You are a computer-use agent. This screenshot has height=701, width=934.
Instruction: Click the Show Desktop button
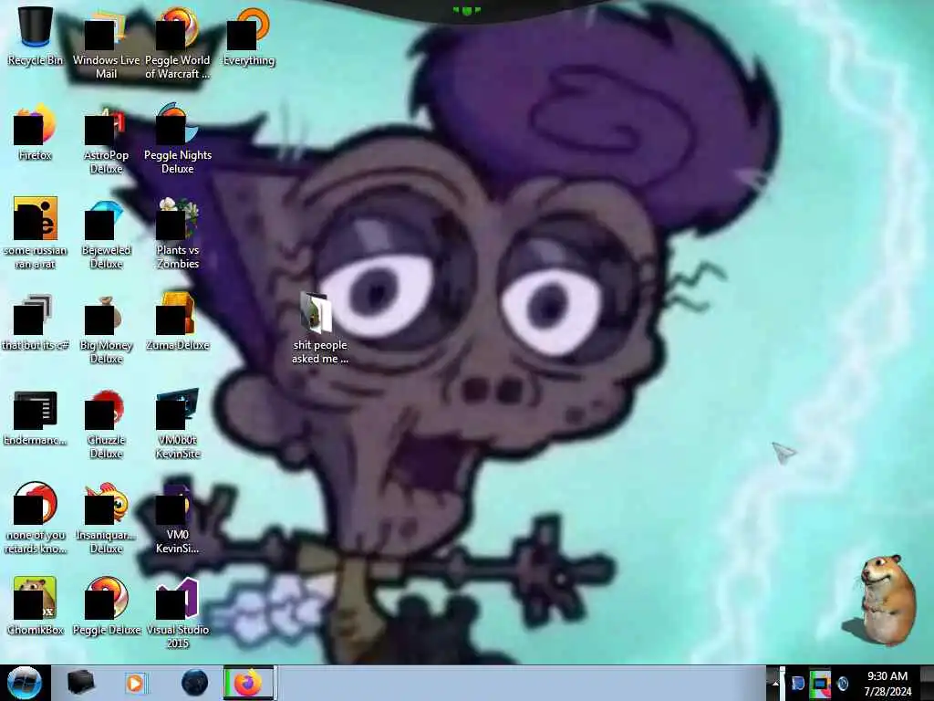927,683
